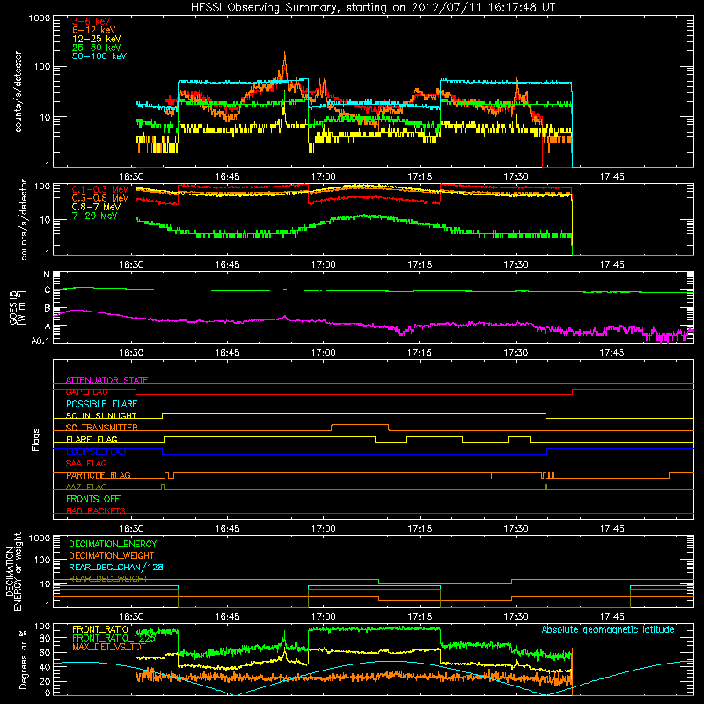Click the Absolute geomagnetic latitude label
The width and height of the screenshot is (704, 704).
(x=608, y=629)
